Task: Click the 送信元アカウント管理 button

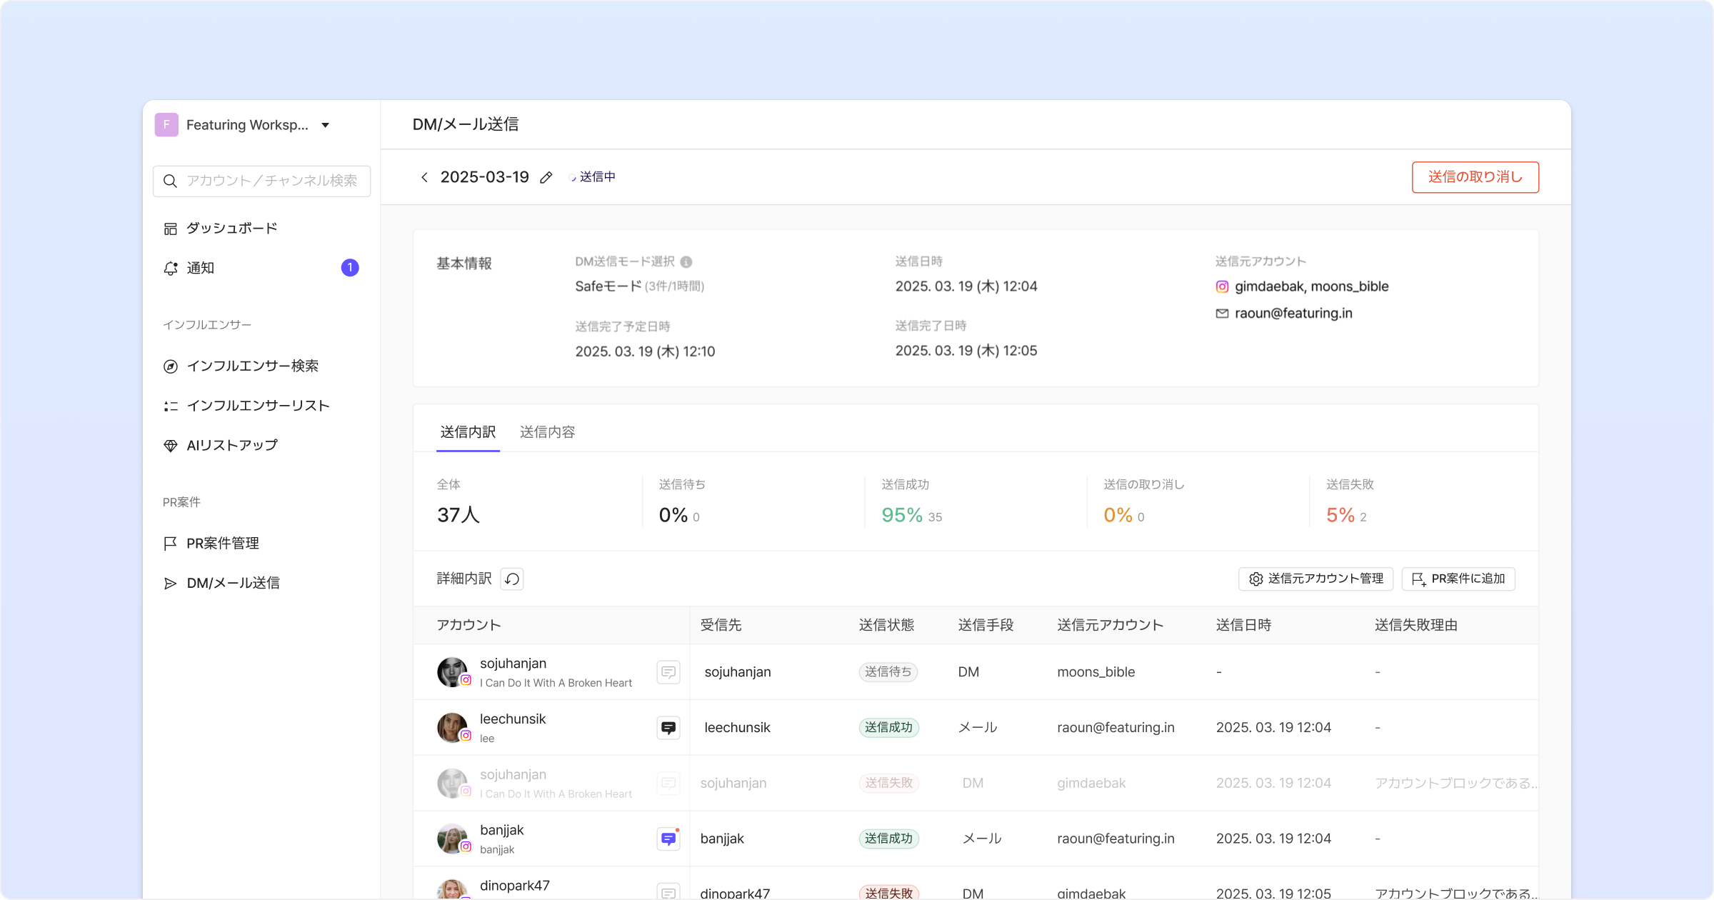Action: 1315,579
